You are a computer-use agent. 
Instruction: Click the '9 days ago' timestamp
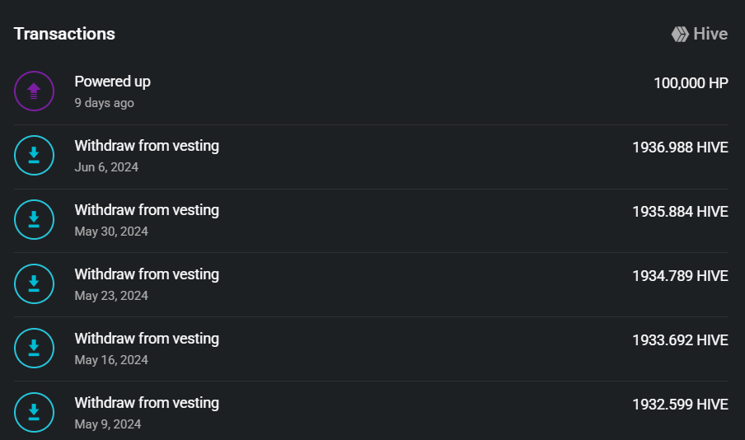point(104,103)
